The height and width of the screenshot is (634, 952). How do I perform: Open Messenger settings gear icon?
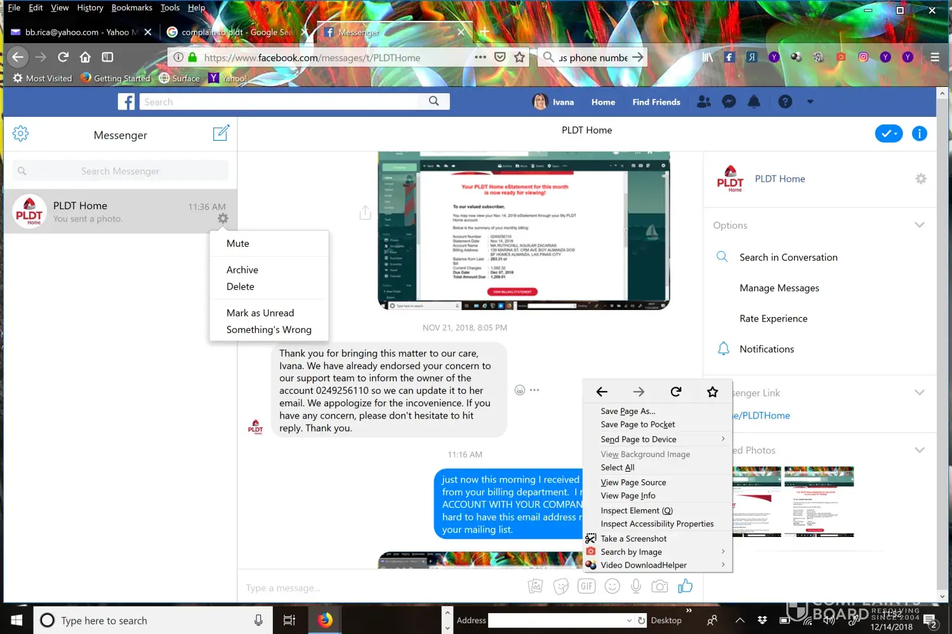21,134
